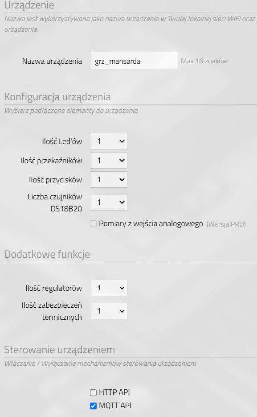Viewport: 257px width, 417px height.
Task: Expand the Ilość przekaźników dropdown
Action: 109,161
